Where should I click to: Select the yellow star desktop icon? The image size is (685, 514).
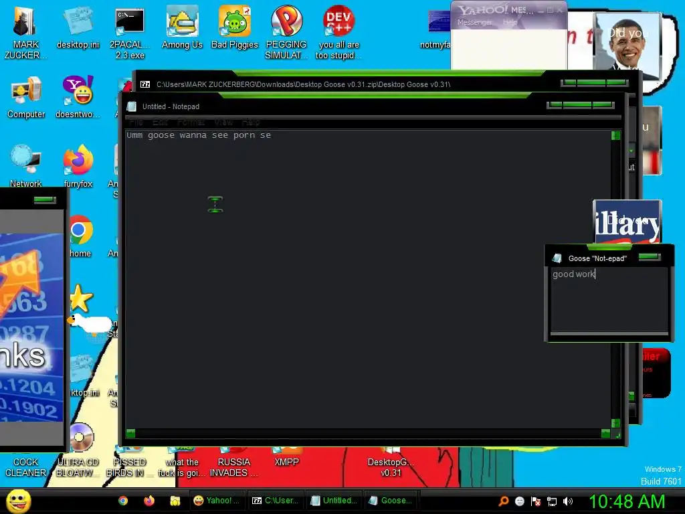point(81,298)
